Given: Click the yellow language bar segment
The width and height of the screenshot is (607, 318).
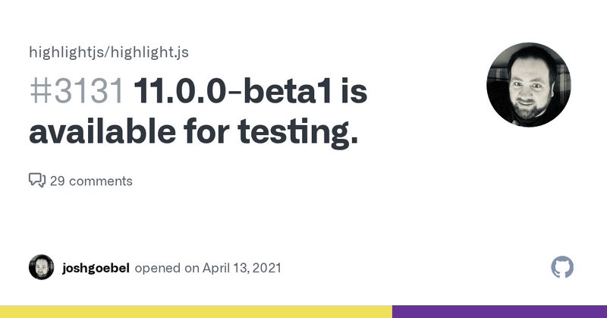Looking at the screenshot, I should click(x=196, y=312).
